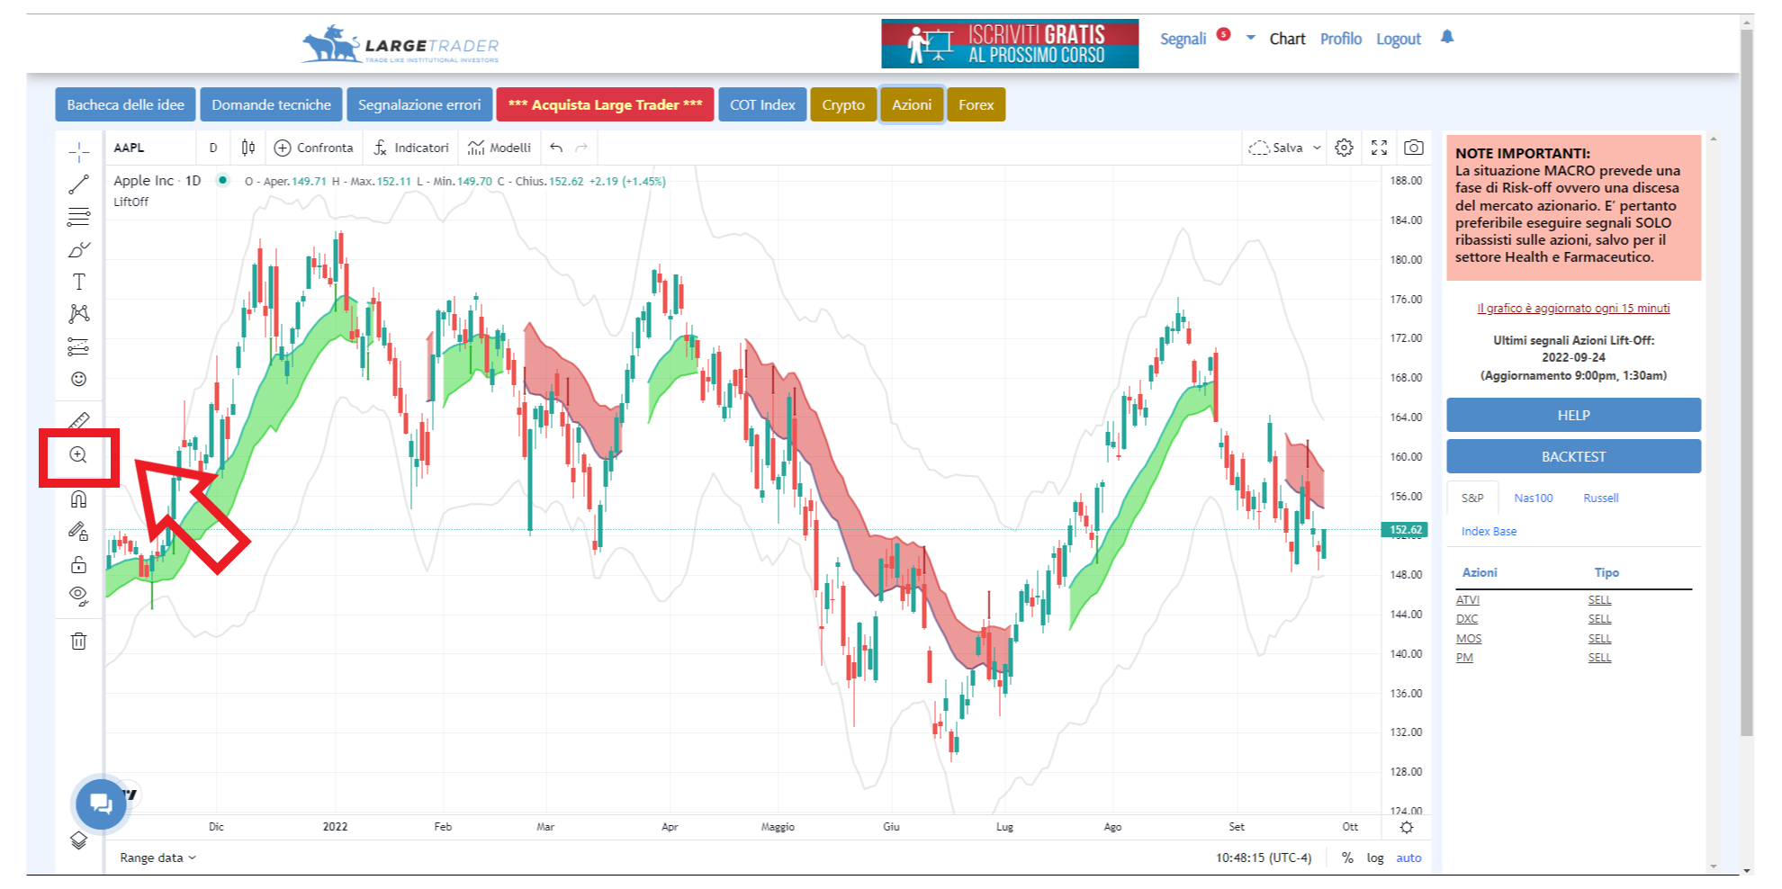The width and height of the screenshot is (1782, 889).
Task: Select the crosshair cursor tool
Action: 79,152
